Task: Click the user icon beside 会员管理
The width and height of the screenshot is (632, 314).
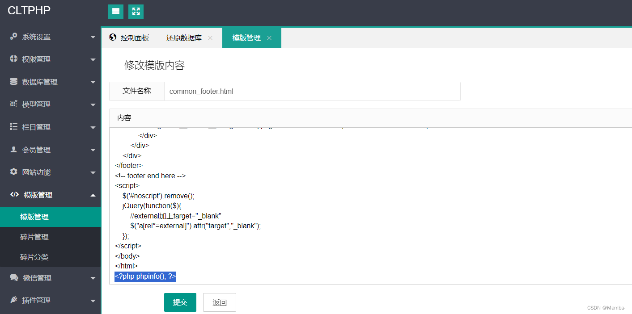Action: [14, 150]
